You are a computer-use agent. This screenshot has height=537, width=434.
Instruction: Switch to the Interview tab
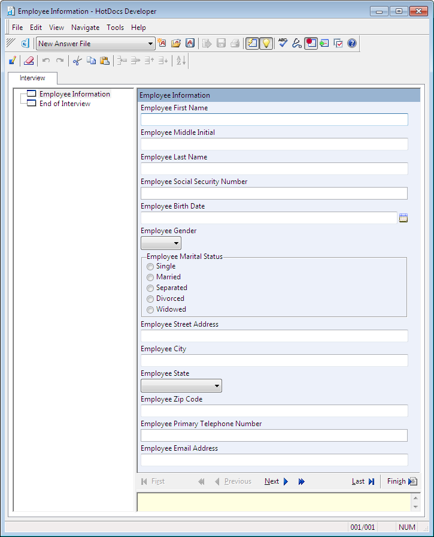click(x=32, y=78)
